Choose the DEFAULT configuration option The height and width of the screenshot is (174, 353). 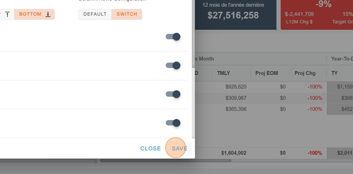tap(95, 14)
